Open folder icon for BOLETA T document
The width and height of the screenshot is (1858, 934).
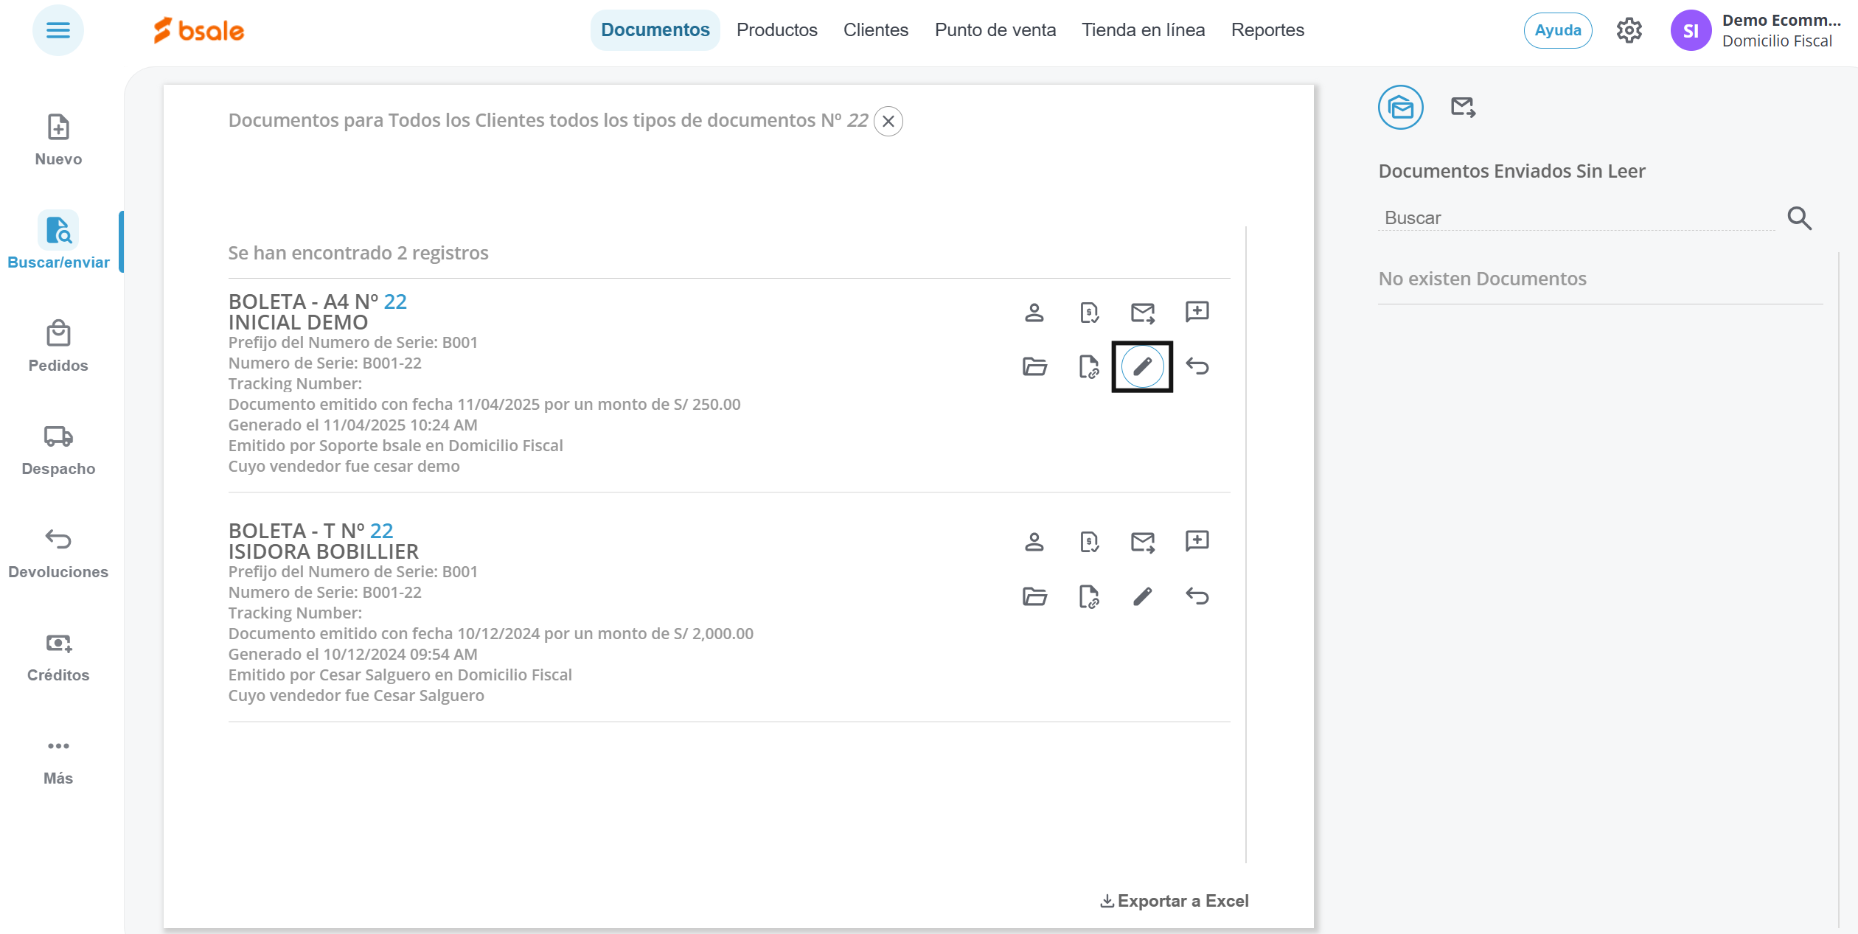click(x=1034, y=596)
